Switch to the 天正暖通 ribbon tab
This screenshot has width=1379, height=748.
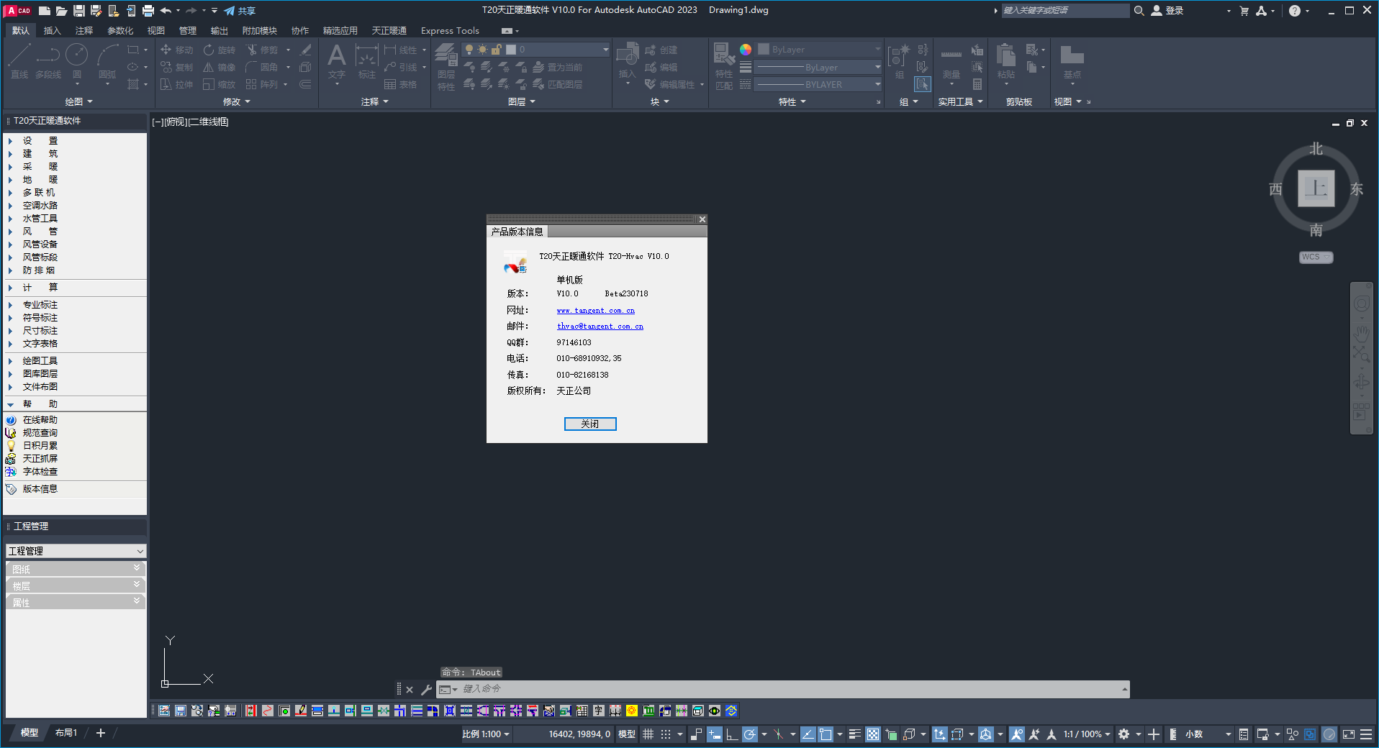[x=389, y=31]
